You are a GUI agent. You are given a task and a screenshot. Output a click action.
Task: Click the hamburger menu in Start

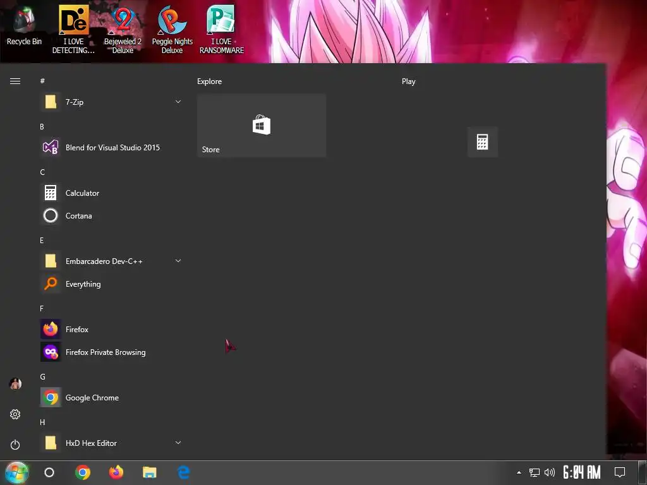tap(15, 81)
